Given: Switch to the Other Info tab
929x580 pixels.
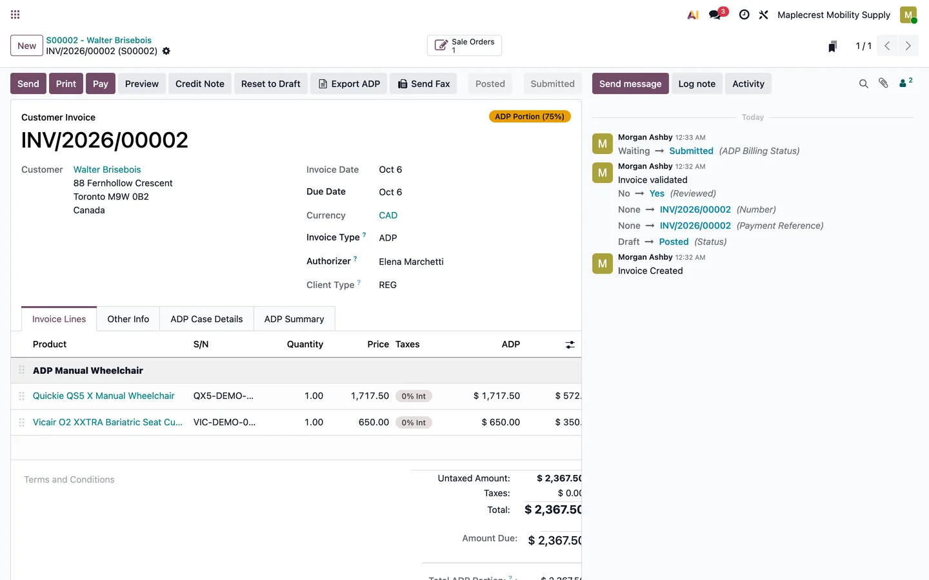Looking at the screenshot, I should (128, 319).
